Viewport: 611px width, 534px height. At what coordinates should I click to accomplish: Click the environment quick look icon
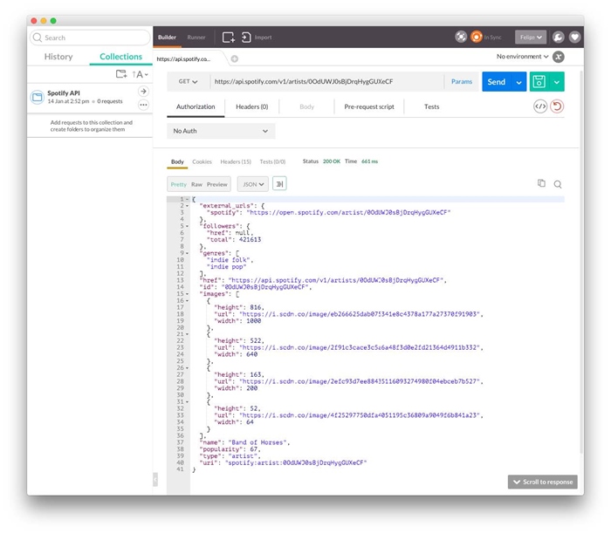click(559, 57)
